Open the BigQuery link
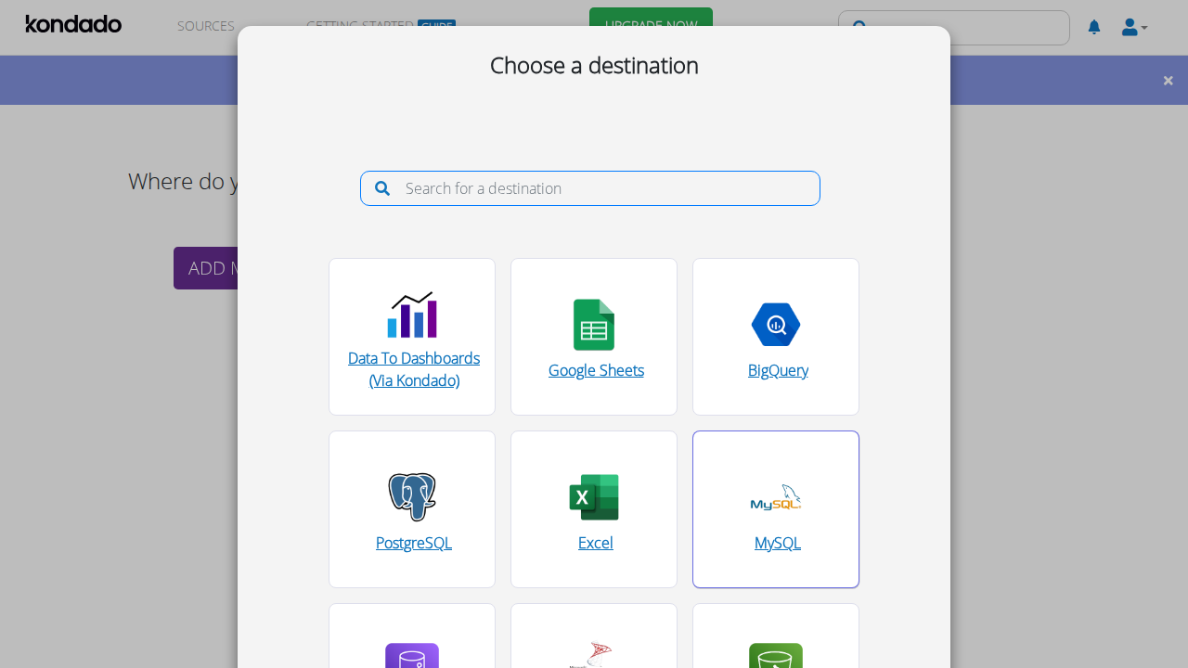The height and width of the screenshot is (668, 1188). coord(778,370)
